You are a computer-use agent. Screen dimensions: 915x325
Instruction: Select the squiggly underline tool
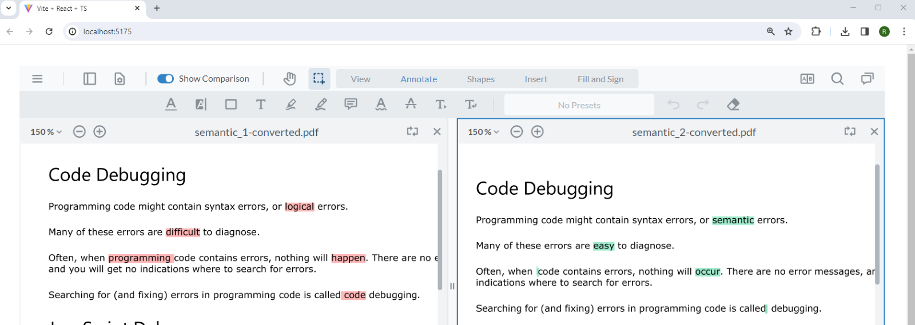[381, 105]
